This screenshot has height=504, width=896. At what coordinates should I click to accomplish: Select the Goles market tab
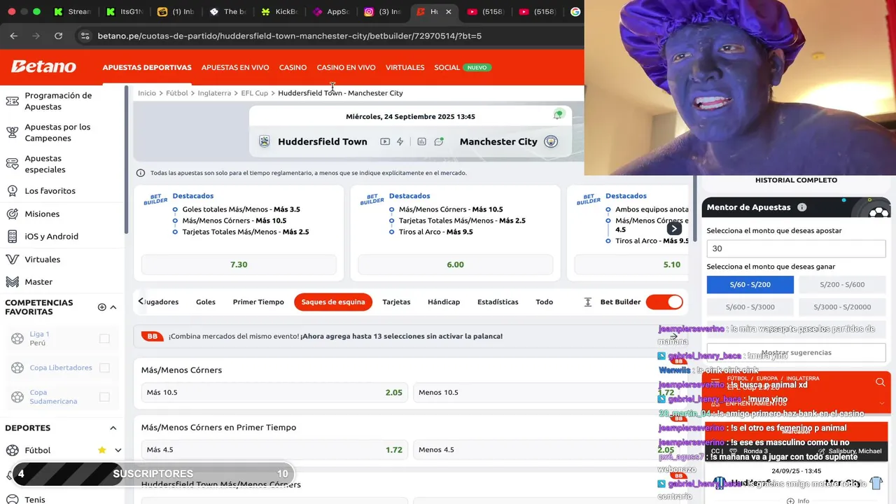point(206,302)
